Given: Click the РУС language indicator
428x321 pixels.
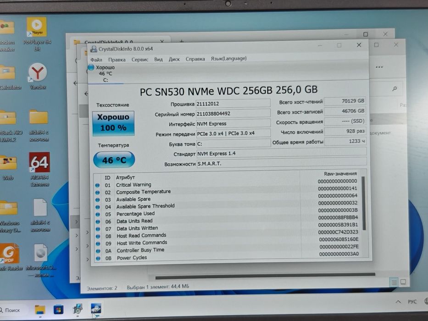Looking at the screenshot, I should [412, 302].
